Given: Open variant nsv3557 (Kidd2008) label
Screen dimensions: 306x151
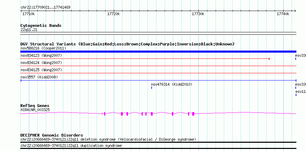Looking at the screenshot, I should [x=39, y=77].
